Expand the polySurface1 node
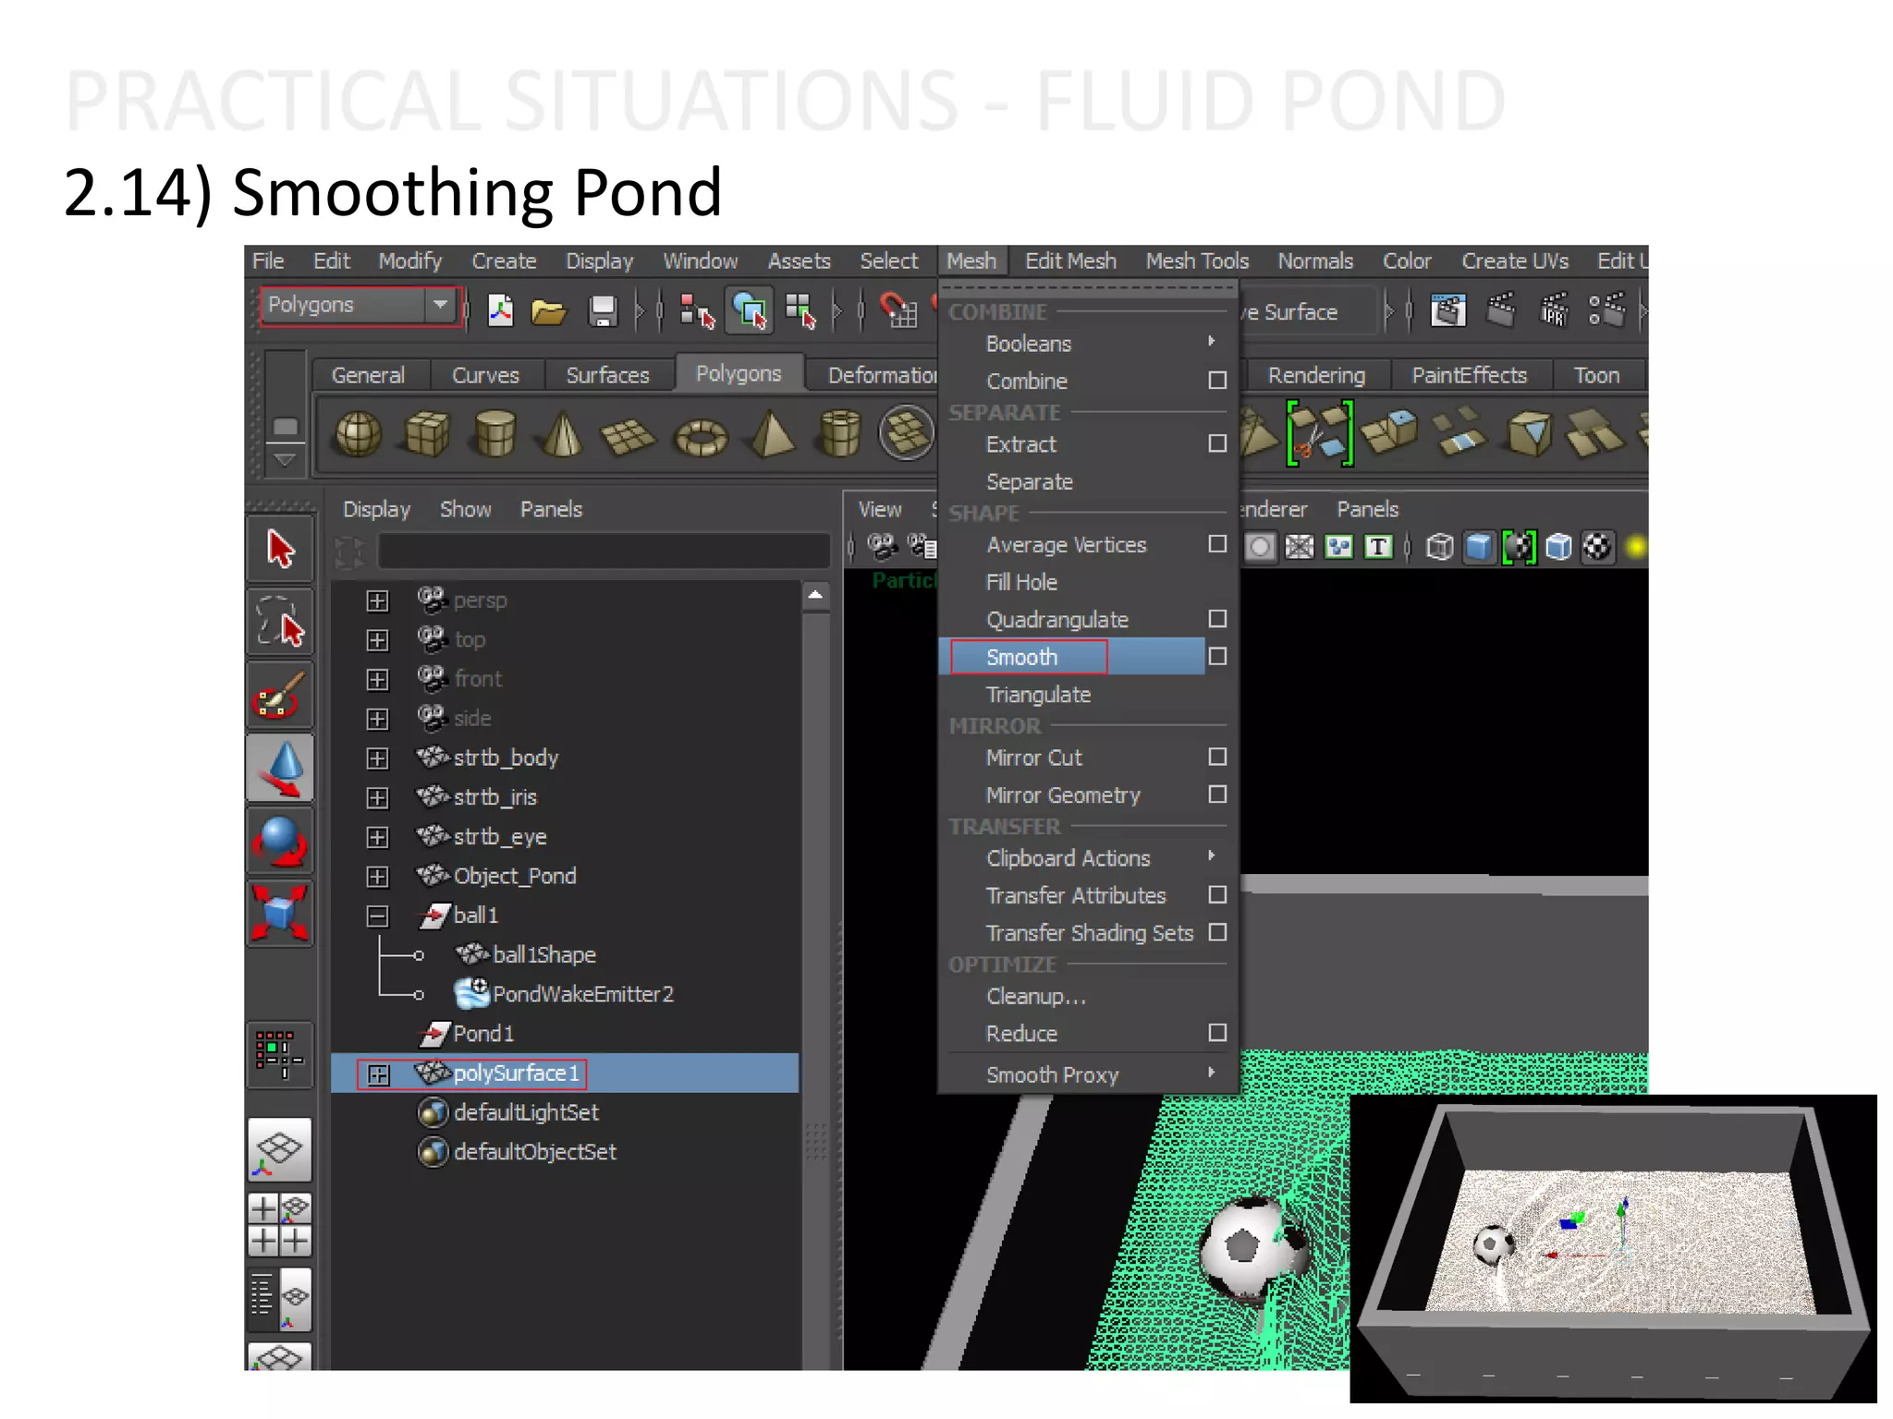Viewport: 1893px width, 1419px height. click(x=377, y=1074)
